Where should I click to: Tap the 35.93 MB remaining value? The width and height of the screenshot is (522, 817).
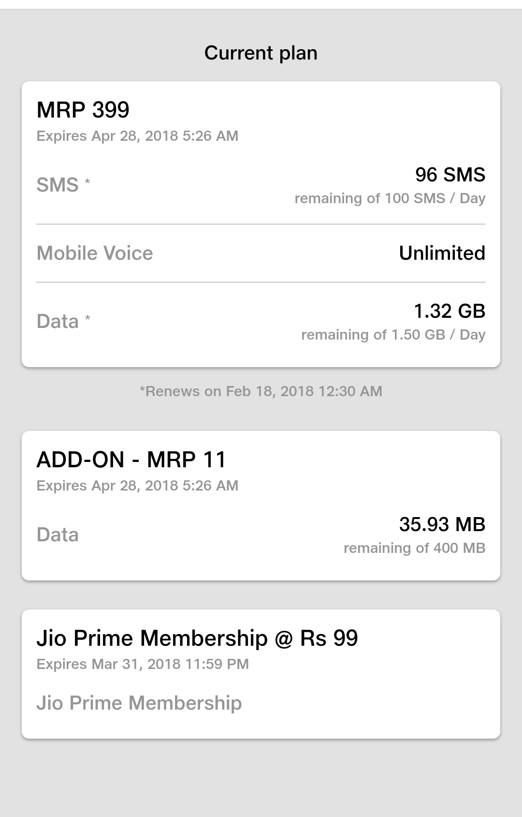tap(442, 524)
